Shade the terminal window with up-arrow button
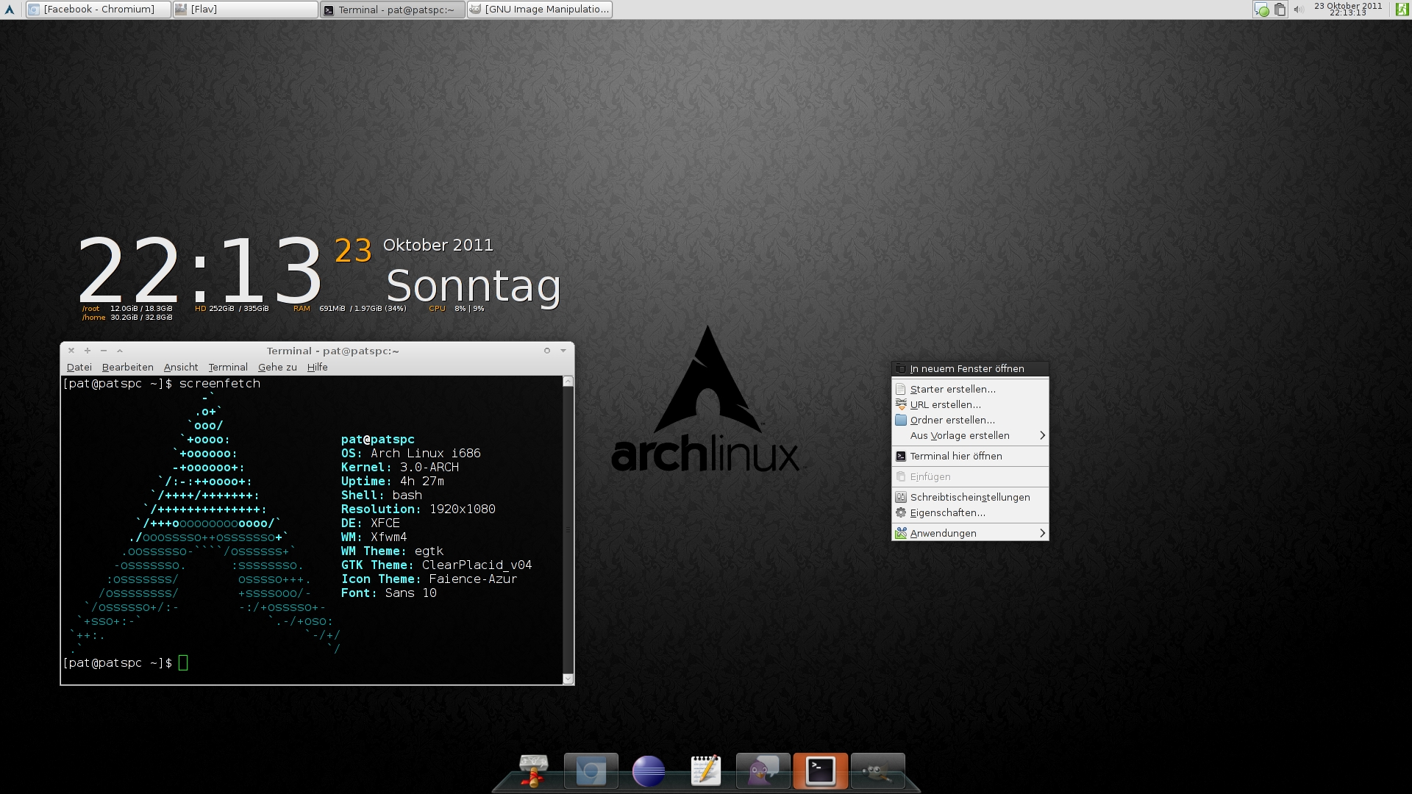 120,351
